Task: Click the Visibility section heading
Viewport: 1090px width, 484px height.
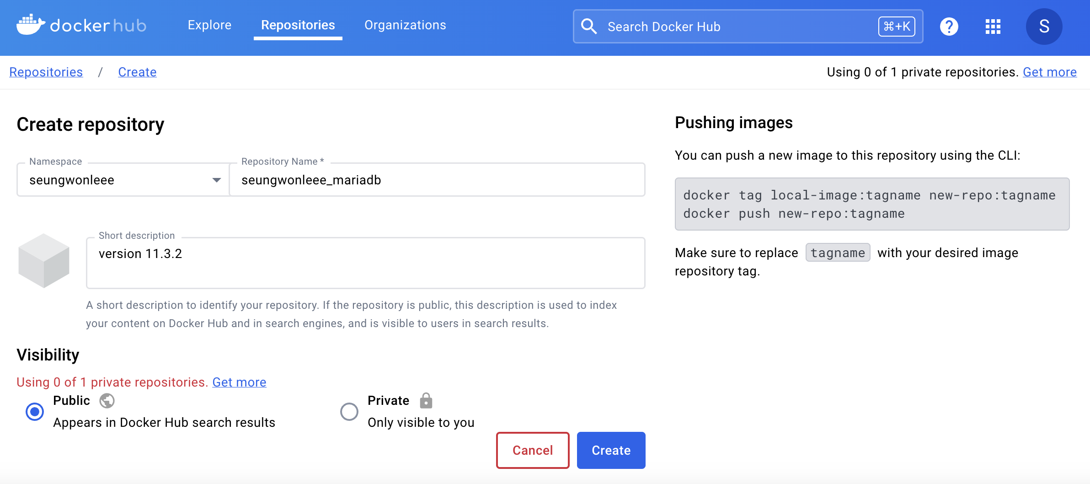Action: point(48,355)
